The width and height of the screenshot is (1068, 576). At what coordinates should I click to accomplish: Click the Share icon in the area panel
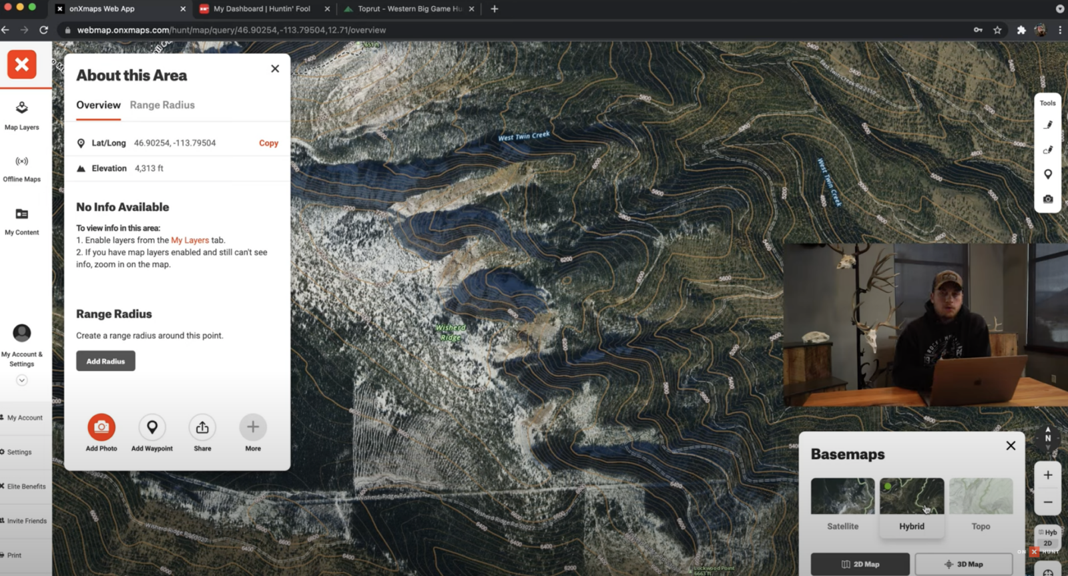point(202,427)
